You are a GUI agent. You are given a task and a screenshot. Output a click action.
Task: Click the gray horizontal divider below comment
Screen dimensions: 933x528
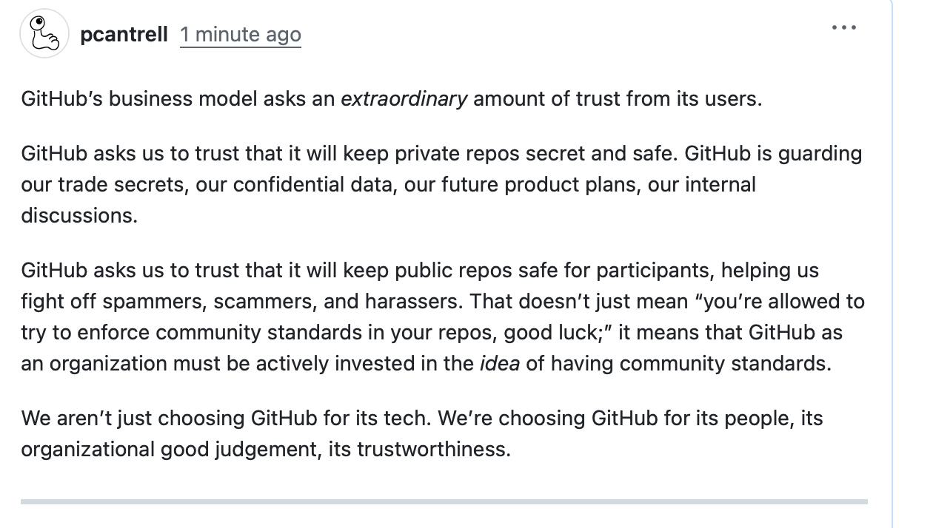coord(444,501)
